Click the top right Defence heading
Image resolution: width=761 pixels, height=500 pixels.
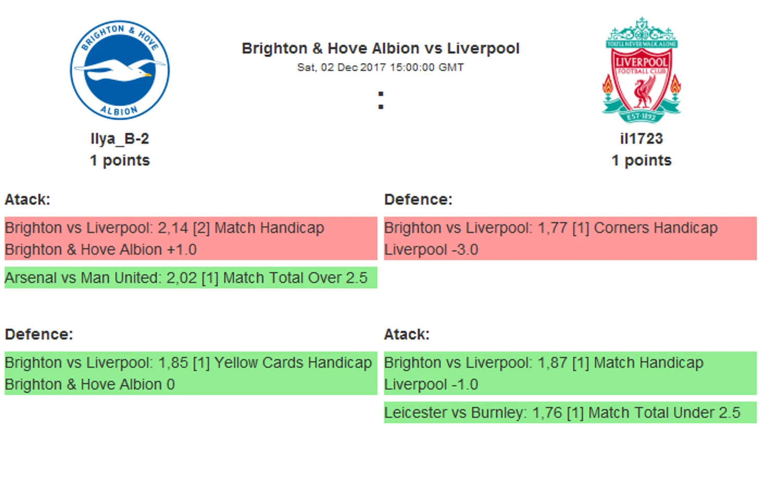click(418, 200)
